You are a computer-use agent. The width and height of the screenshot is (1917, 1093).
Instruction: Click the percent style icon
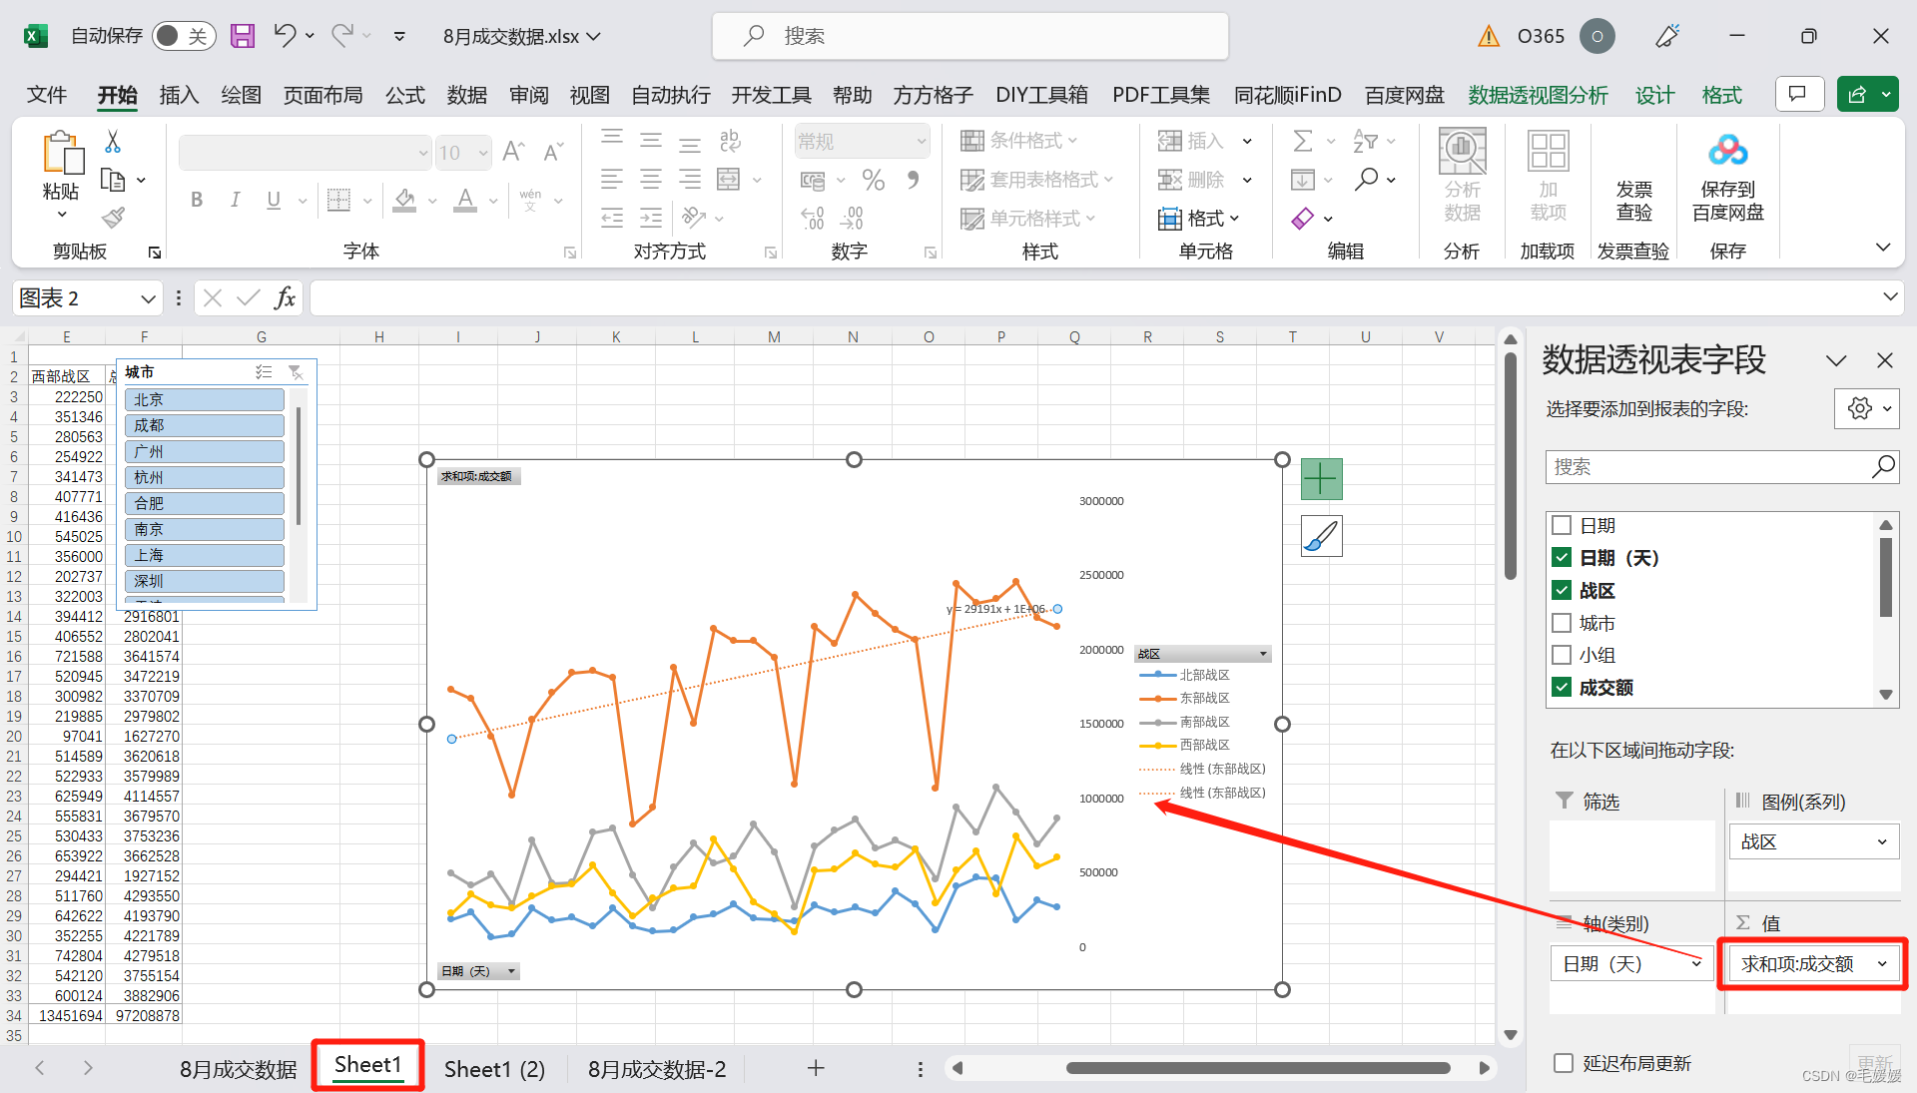pyautogui.click(x=874, y=181)
